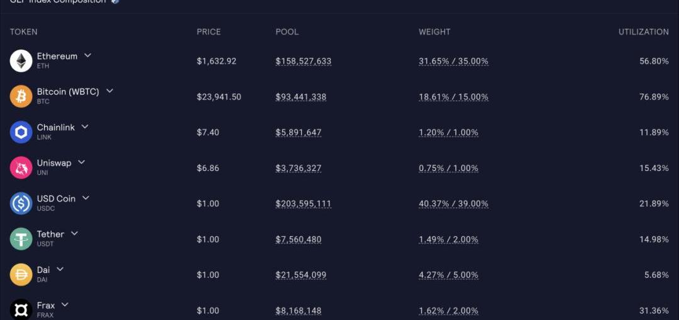
Task: Click the Tether green logo icon
Action: [21, 239]
